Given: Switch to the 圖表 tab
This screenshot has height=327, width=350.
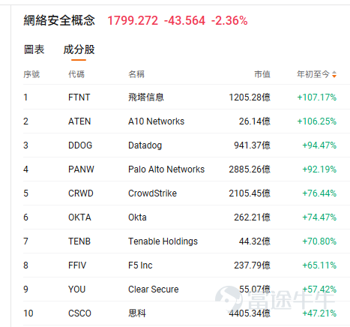Looking at the screenshot, I should (34, 49).
